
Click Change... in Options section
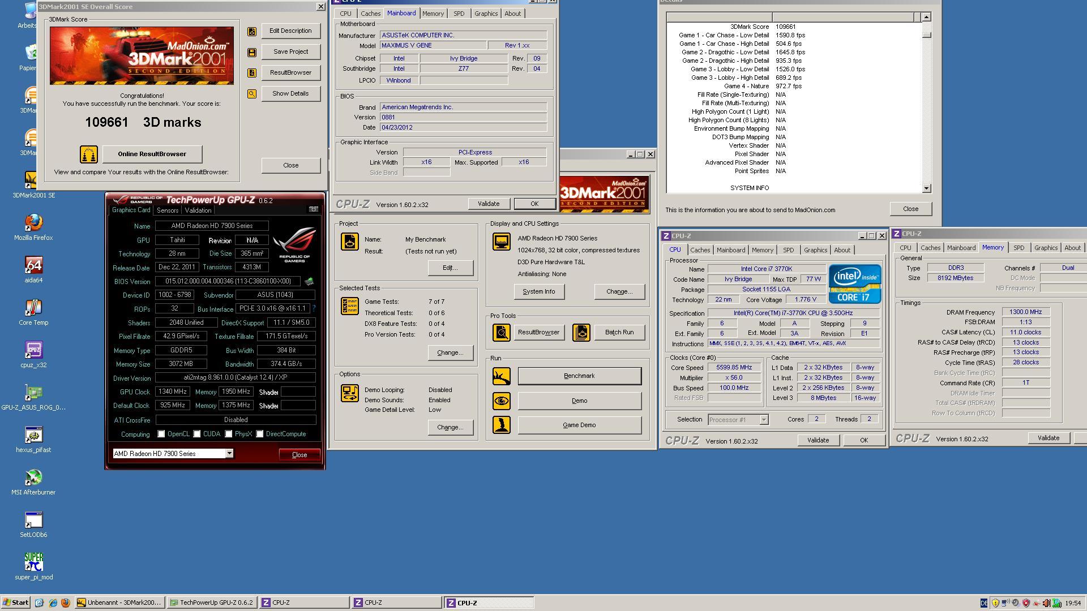coord(450,427)
